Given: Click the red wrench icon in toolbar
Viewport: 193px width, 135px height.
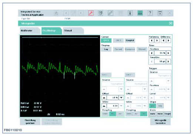Looking at the screenshot, I should 91,13.
